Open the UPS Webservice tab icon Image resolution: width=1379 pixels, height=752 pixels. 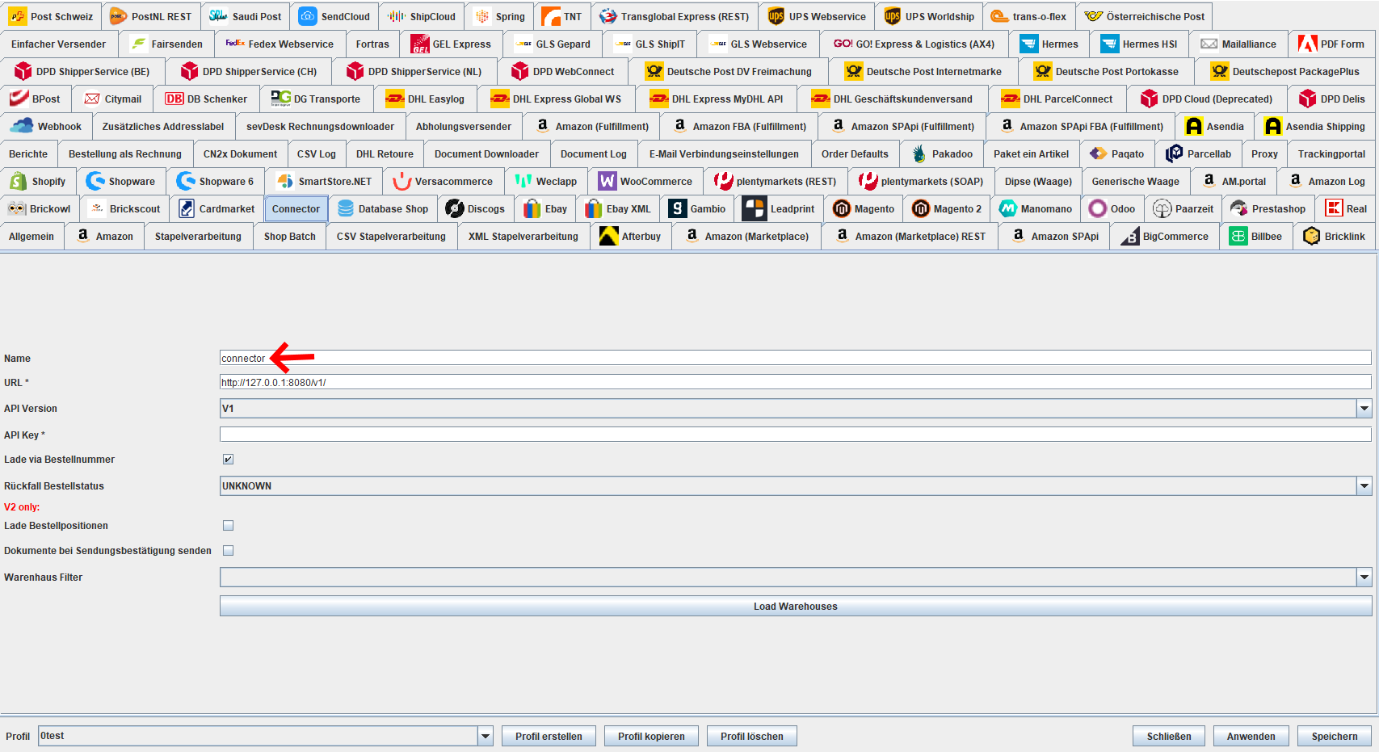pos(776,16)
